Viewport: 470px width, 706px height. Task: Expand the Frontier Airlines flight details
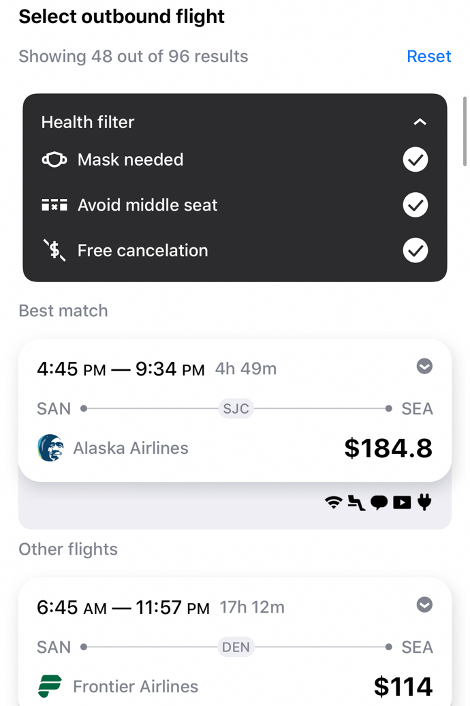(424, 605)
